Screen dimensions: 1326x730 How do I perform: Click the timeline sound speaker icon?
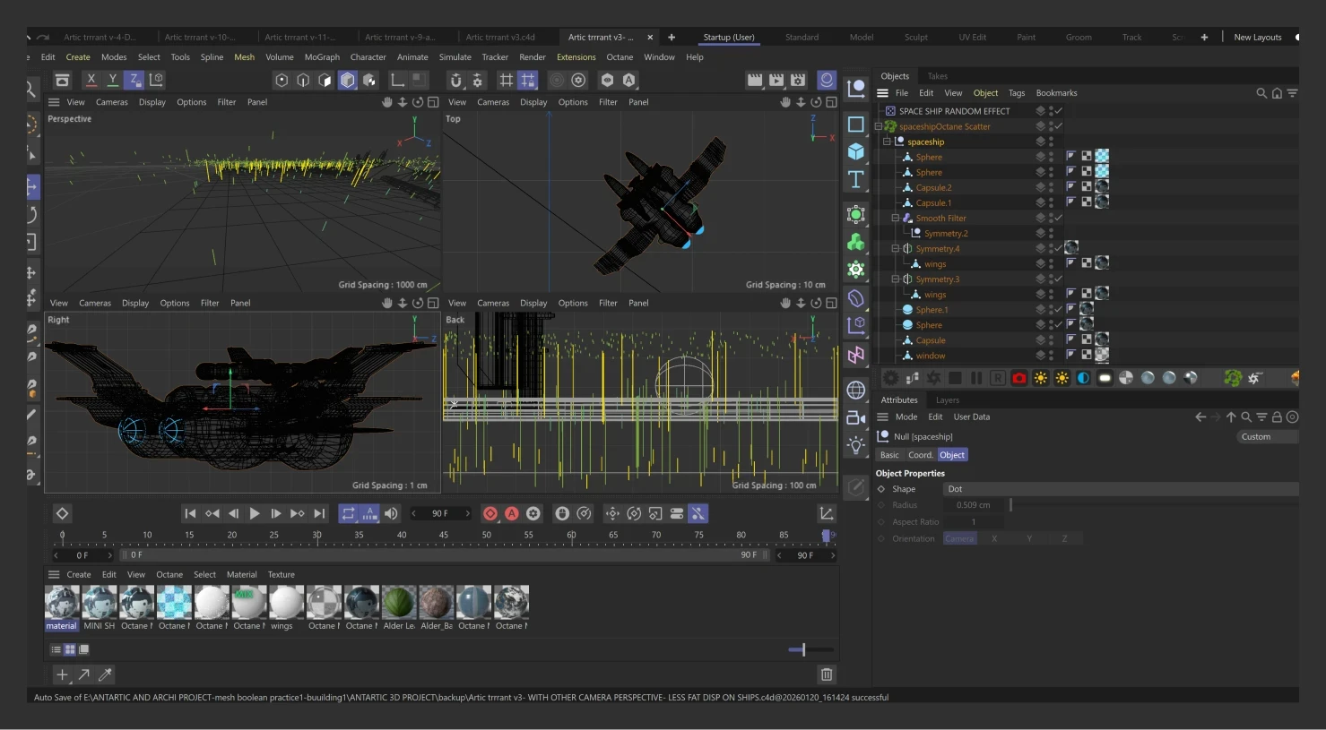point(392,513)
